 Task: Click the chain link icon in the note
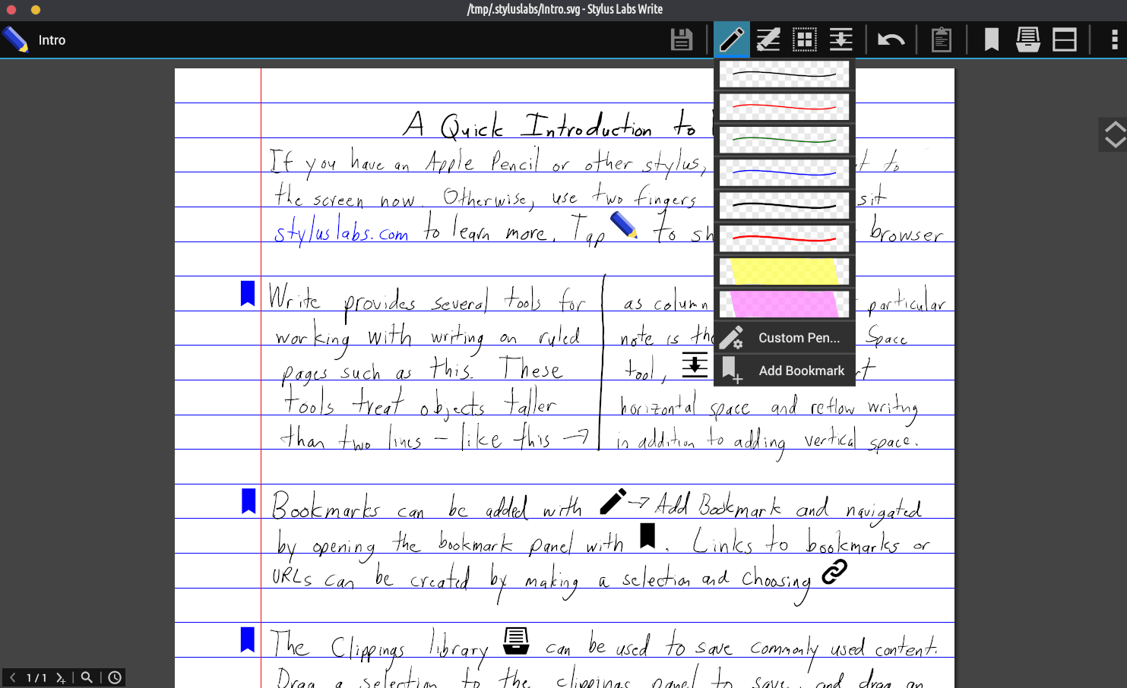[834, 571]
